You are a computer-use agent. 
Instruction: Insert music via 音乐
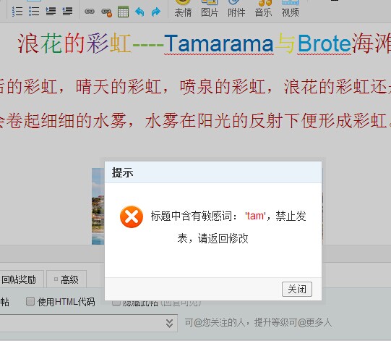263,9
